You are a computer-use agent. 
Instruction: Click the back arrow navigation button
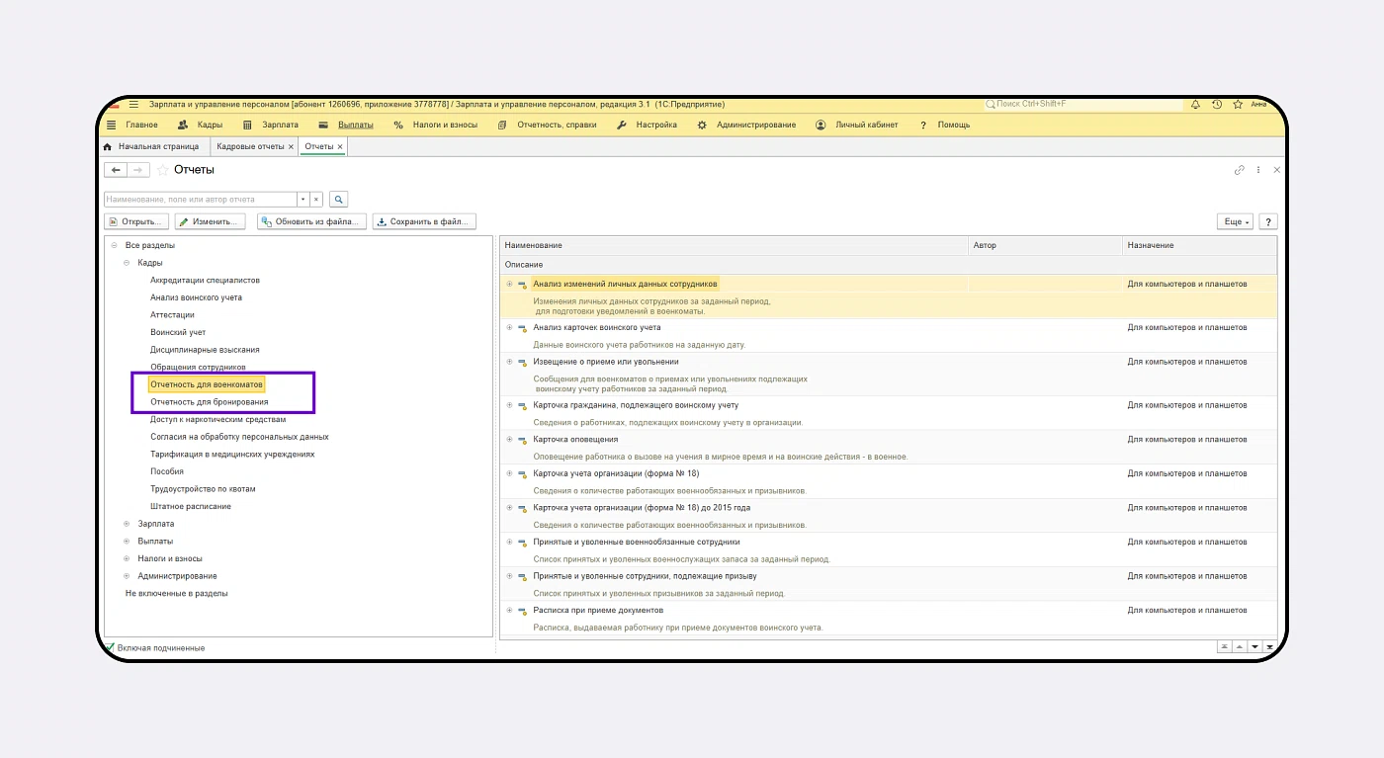click(116, 170)
